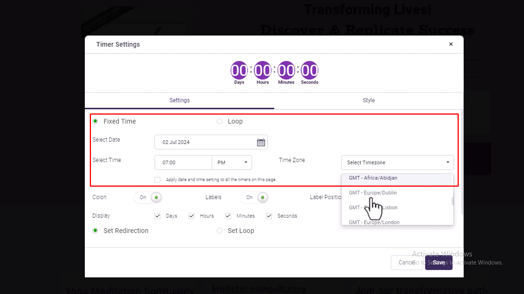Screen dimensions: 524x294
Task: Click the Minutes countdown circle
Action: [286, 71]
